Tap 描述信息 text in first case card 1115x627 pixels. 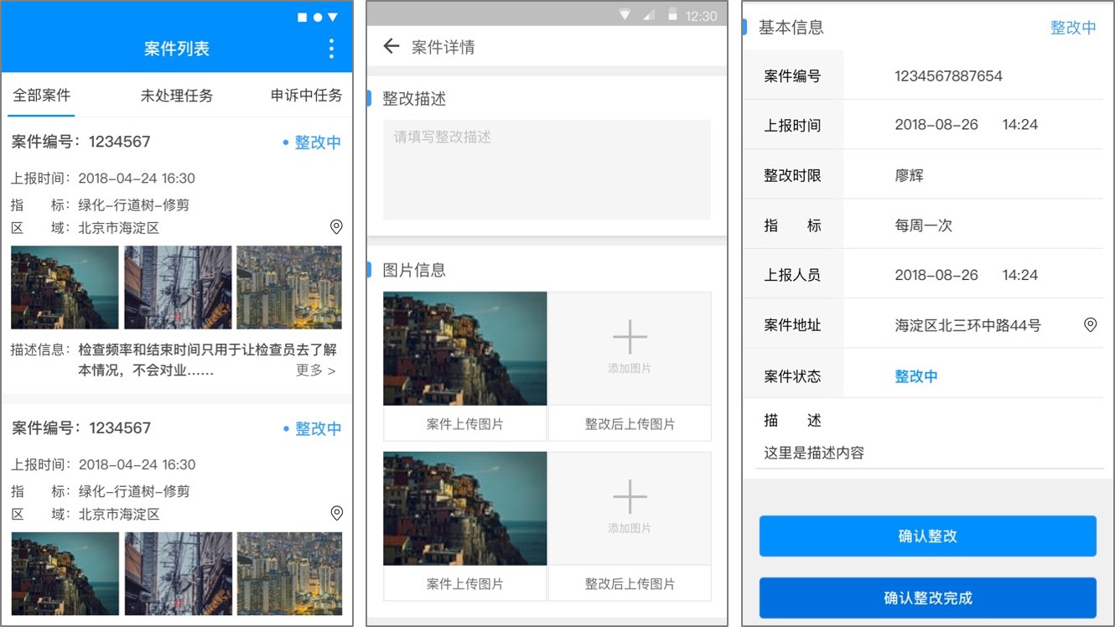(x=207, y=360)
